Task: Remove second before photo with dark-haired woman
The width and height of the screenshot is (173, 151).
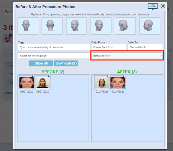Action: 50,76
